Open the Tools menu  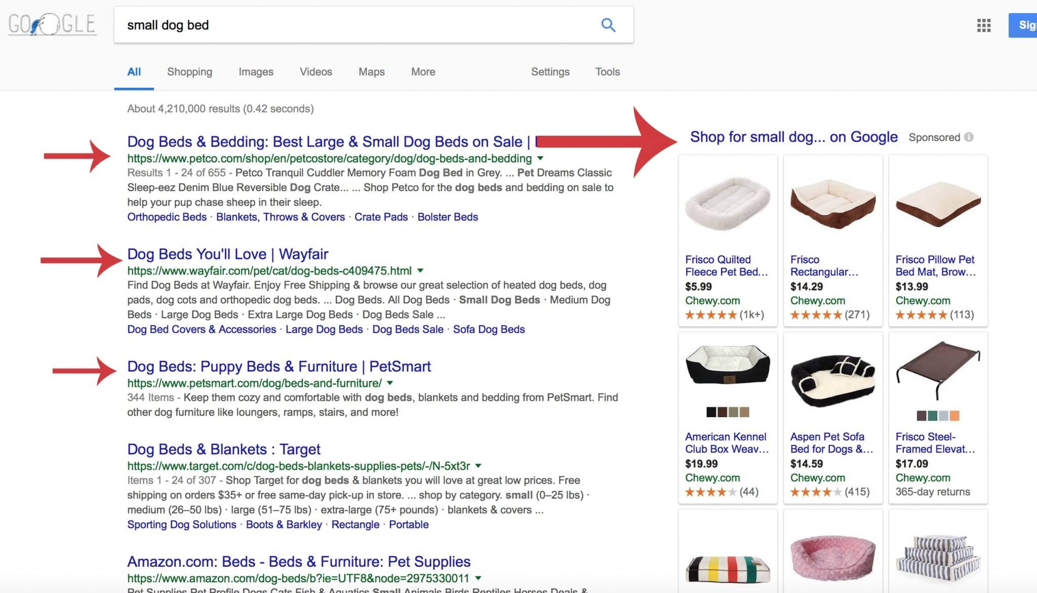pos(607,72)
